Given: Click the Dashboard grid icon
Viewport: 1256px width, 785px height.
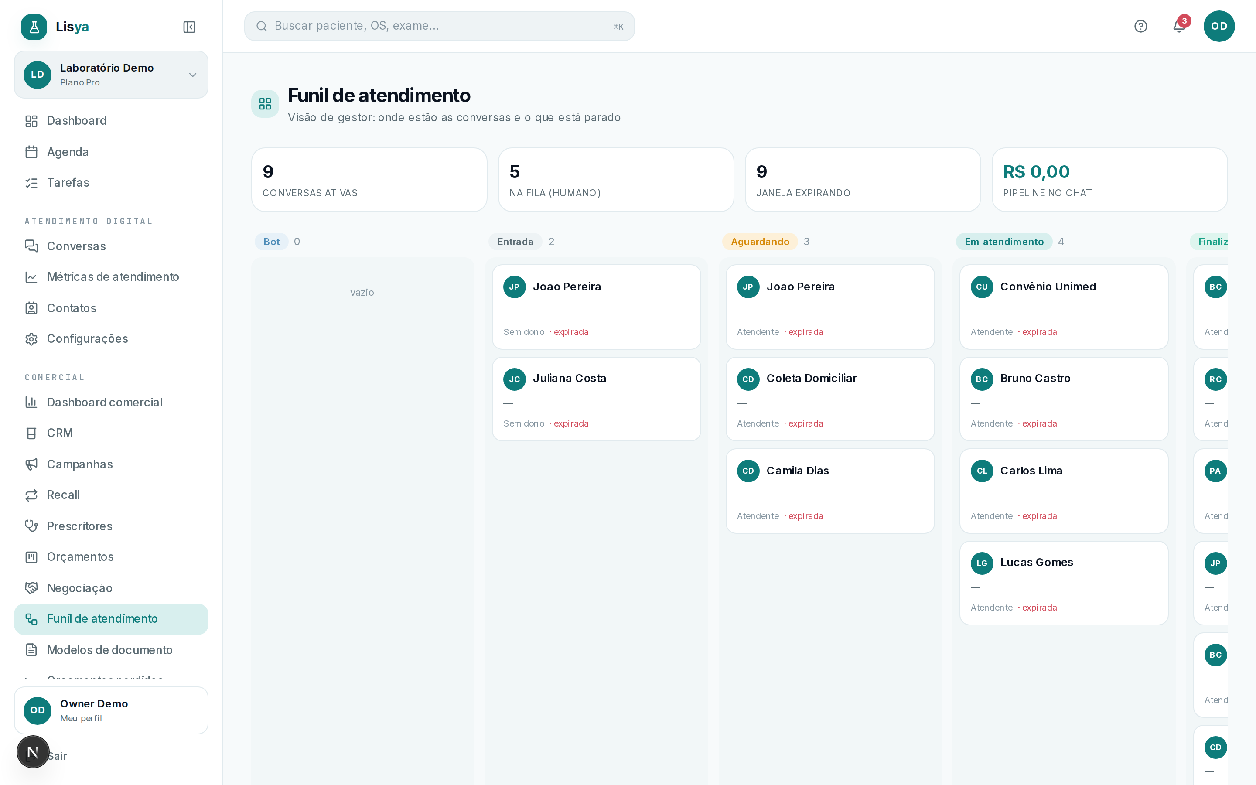Looking at the screenshot, I should click(31, 121).
